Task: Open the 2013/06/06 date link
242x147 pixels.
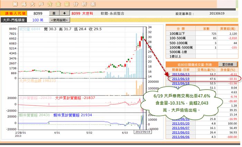Action: pyautogui.click(x=180, y=137)
